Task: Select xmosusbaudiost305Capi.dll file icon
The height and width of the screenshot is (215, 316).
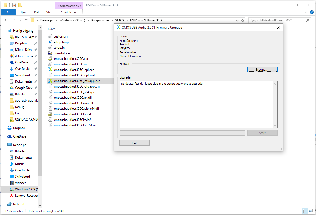Action: (x=50, y=98)
